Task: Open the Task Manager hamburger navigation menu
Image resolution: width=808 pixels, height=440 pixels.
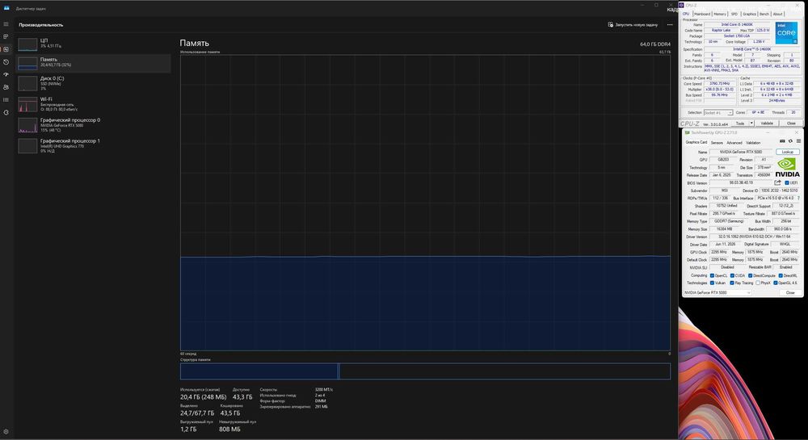Action: pos(6,24)
